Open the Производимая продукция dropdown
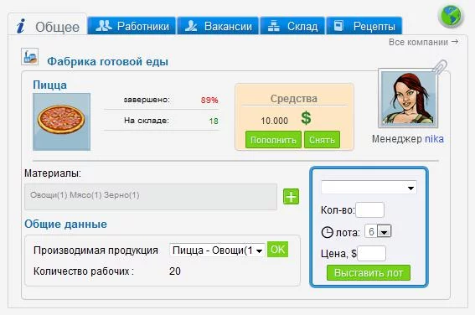 (x=217, y=250)
